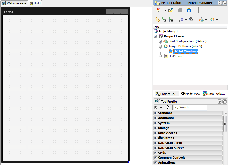Click the Expand all nodes icon
The image size is (228, 165).
164,20
